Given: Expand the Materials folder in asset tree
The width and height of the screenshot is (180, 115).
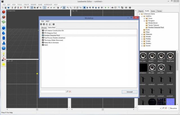Looking at the screenshot, I should tap(142, 34).
